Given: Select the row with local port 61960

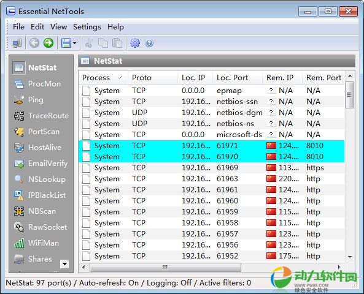Looking at the screenshot, I should tap(212, 201).
